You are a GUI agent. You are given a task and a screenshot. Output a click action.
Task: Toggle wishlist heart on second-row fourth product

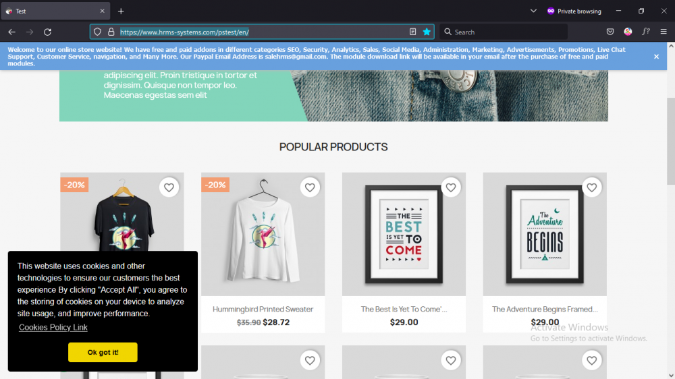coord(591,361)
